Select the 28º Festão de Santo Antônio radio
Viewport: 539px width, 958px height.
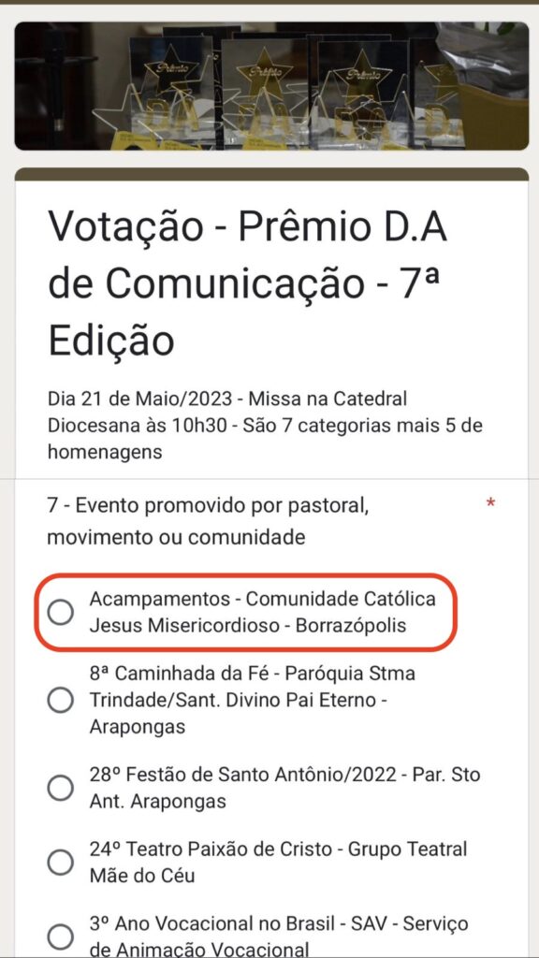(61, 788)
